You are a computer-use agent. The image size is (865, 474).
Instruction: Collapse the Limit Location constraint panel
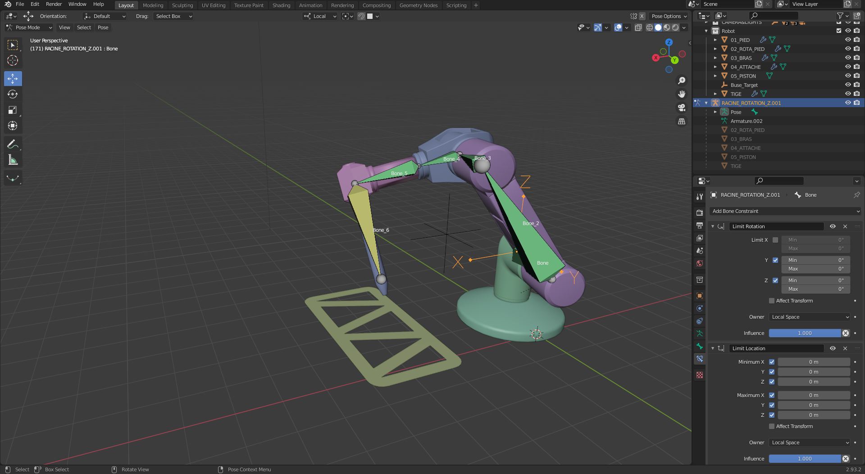pos(713,348)
